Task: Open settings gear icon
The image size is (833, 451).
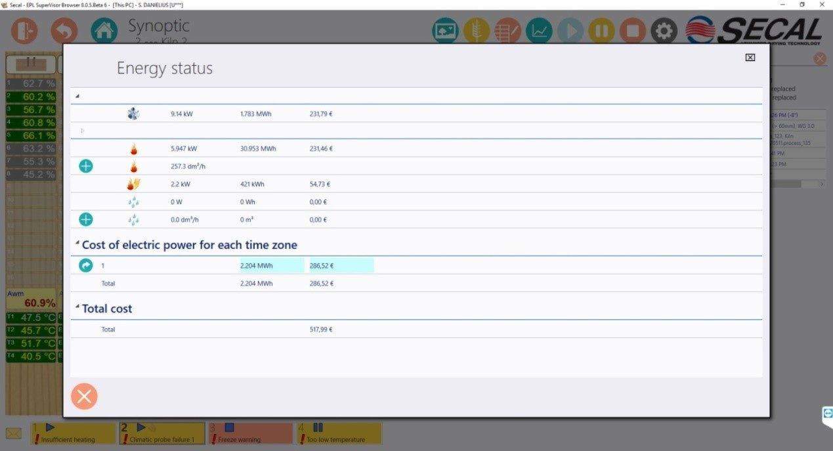Action: click(x=664, y=31)
